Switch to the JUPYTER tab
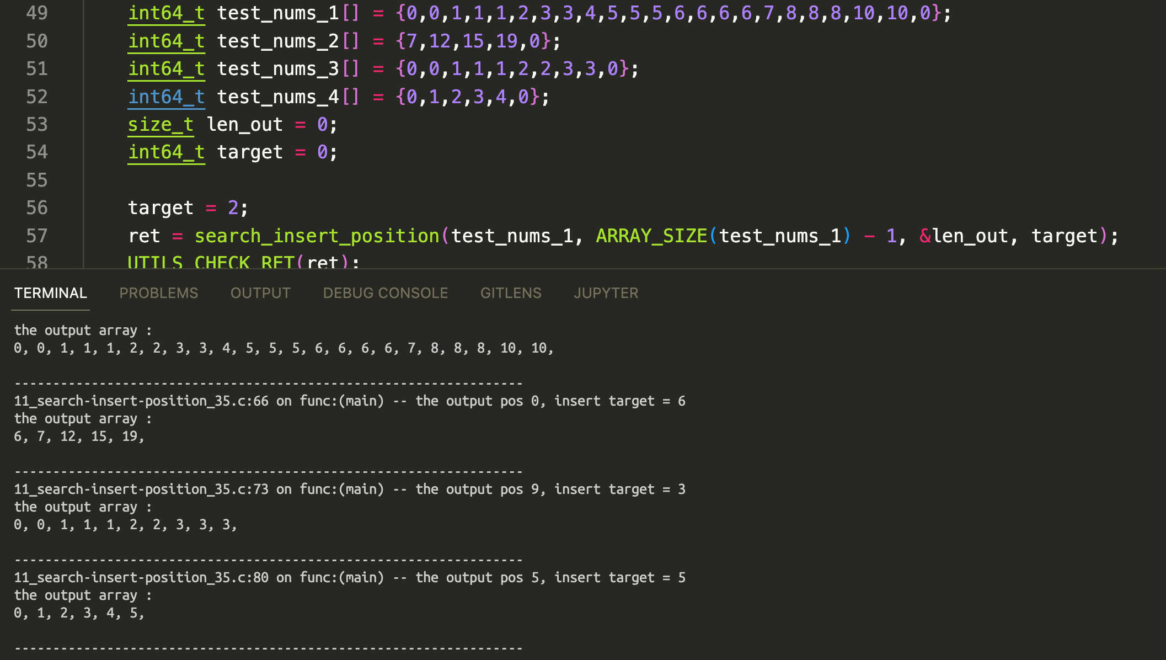This screenshot has height=660, width=1166. click(606, 293)
